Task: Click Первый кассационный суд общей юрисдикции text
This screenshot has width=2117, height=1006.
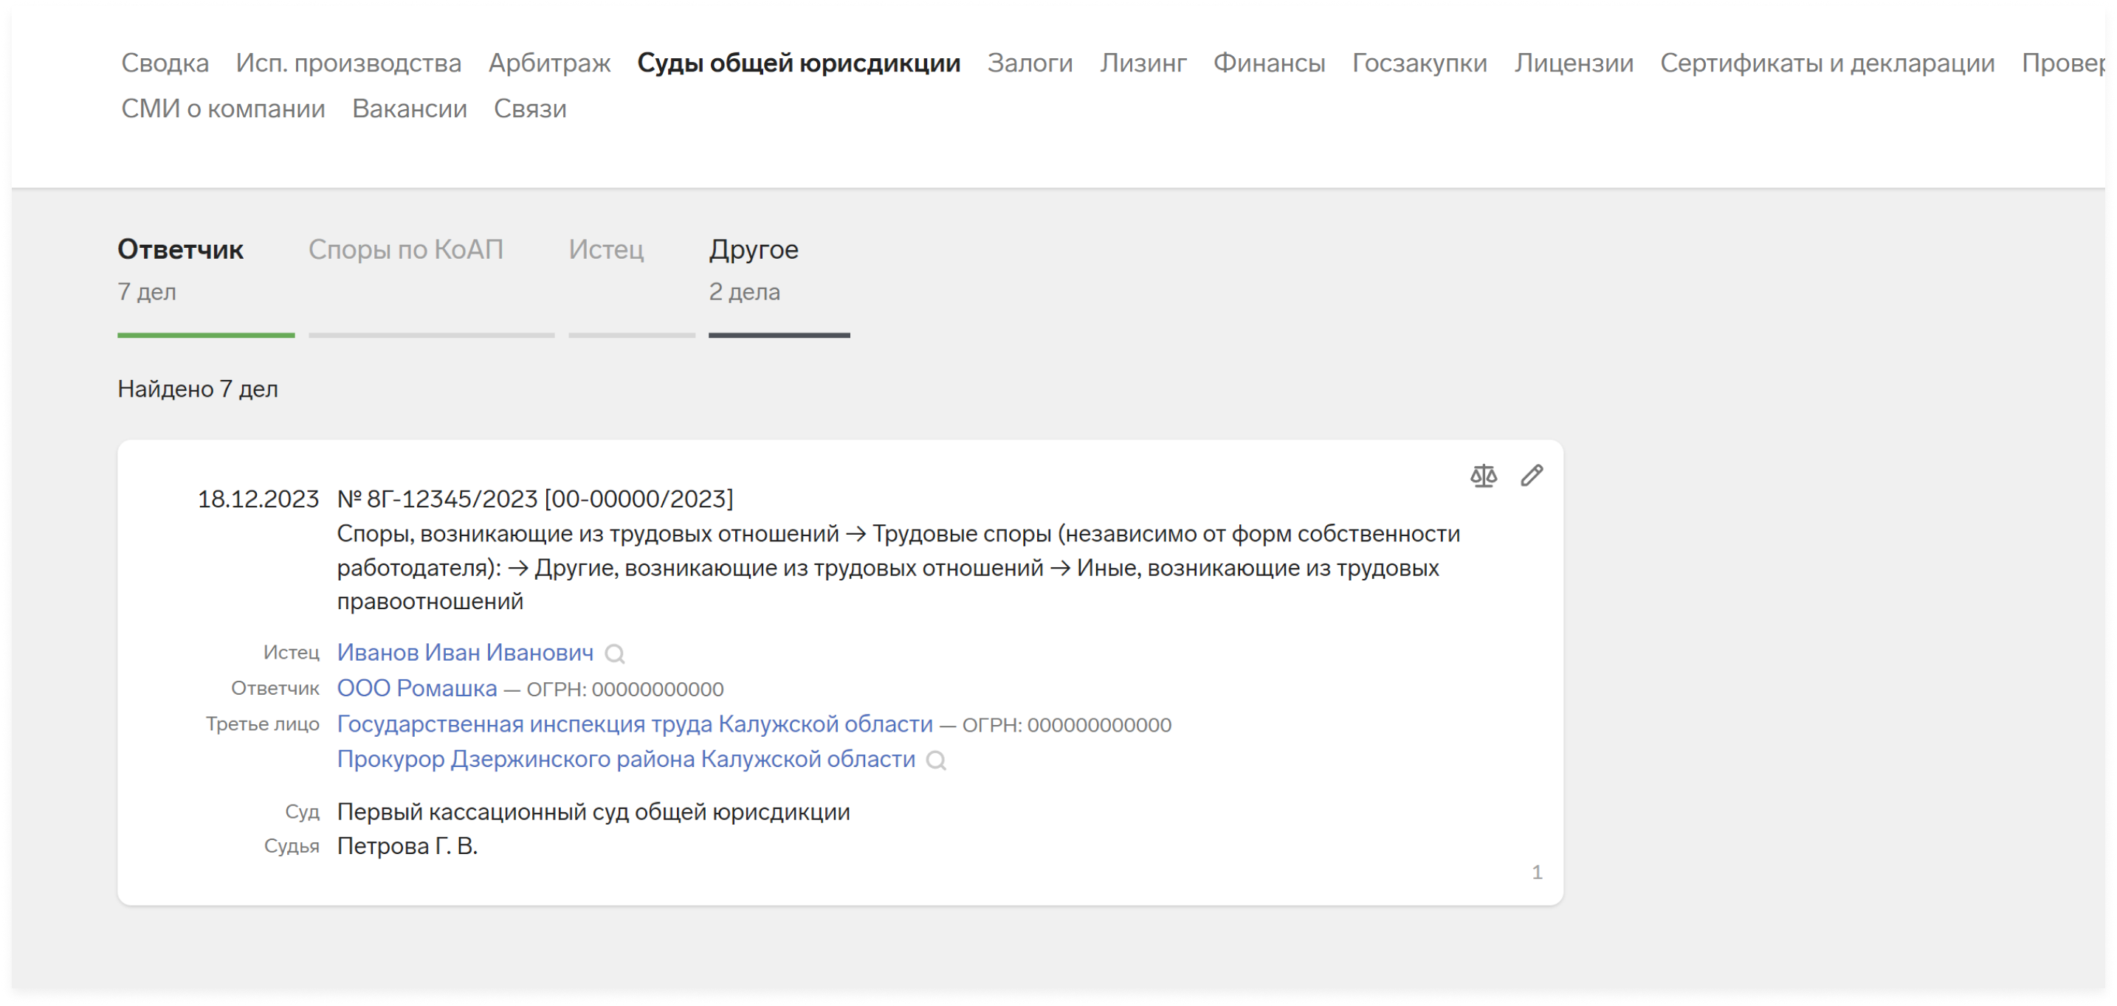Action: click(x=593, y=812)
